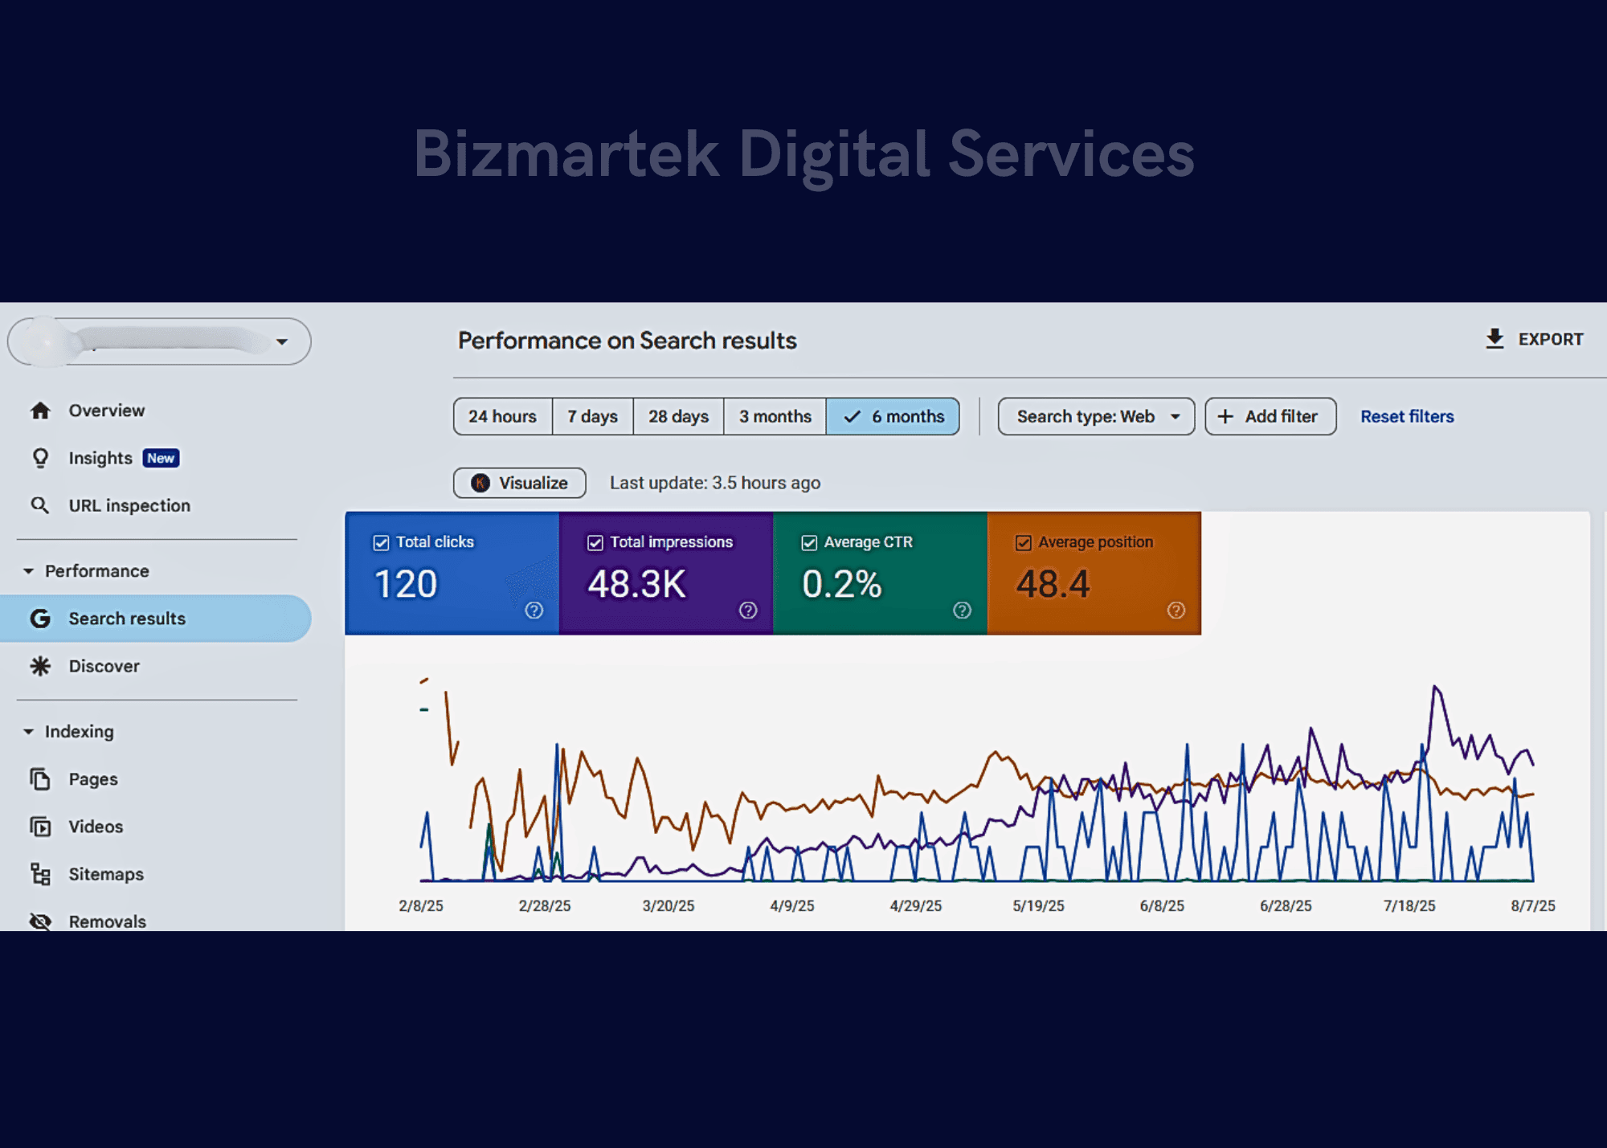Click the Average position value 48.4
This screenshot has height=1148, width=1607.
point(1053,584)
